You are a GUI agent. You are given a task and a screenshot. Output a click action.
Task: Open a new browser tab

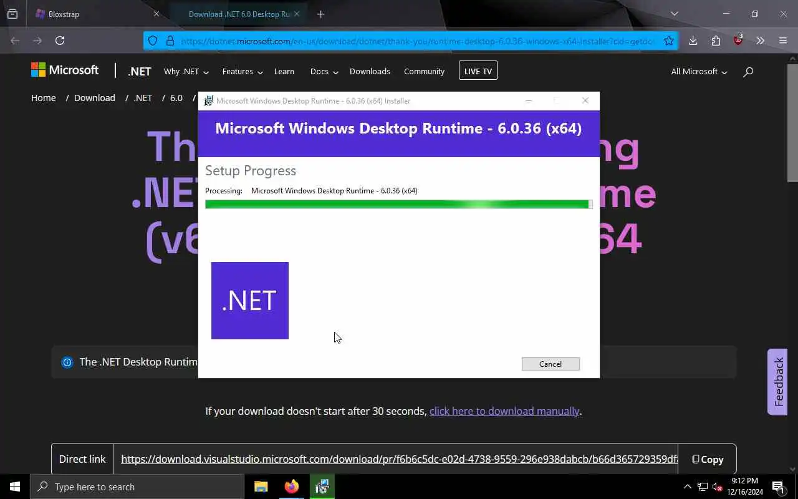click(x=320, y=14)
